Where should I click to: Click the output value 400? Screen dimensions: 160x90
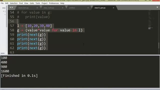[x=4, y=62]
